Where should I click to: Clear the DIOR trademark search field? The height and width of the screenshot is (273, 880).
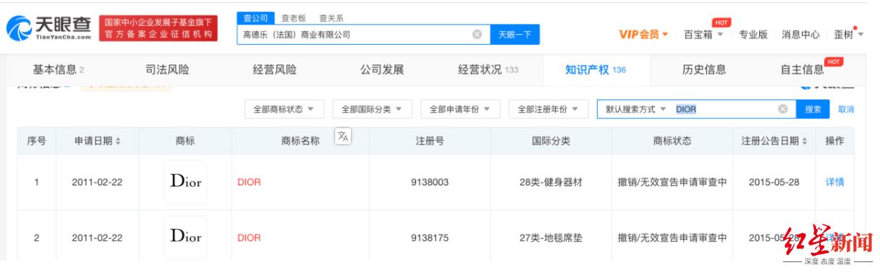click(782, 109)
